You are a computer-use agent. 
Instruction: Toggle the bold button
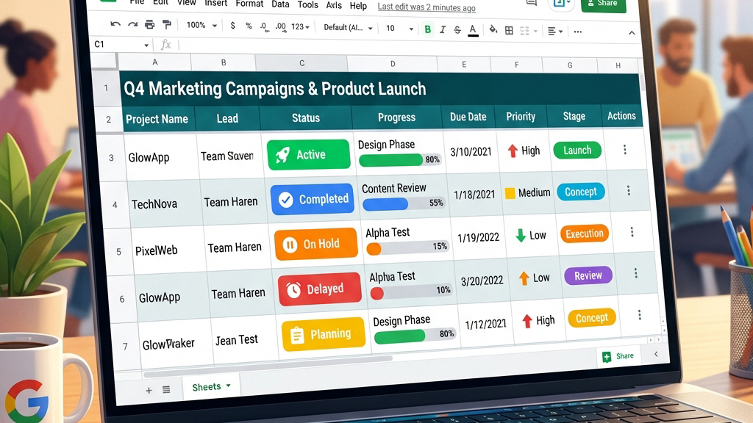(x=427, y=29)
